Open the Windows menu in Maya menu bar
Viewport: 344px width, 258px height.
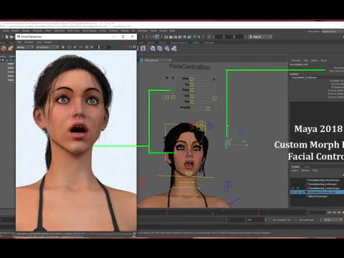pos(37,31)
